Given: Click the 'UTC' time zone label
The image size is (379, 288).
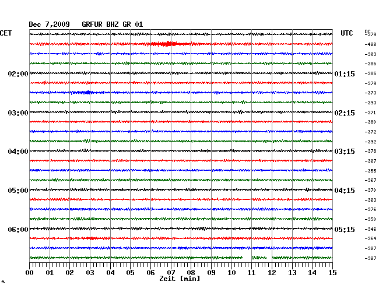Looking at the screenshot, I should [x=347, y=33].
